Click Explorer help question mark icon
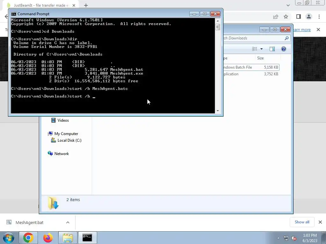This screenshot has width=326, height=244. pyautogui.click(x=284, y=49)
